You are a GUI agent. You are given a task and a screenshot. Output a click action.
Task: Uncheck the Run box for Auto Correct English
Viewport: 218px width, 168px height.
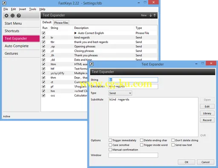click(x=43, y=33)
